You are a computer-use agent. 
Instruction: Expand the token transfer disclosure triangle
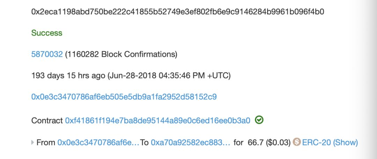point(33,142)
